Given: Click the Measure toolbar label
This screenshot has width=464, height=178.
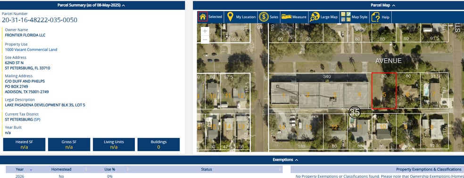Looking at the screenshot, I should 299,17.
